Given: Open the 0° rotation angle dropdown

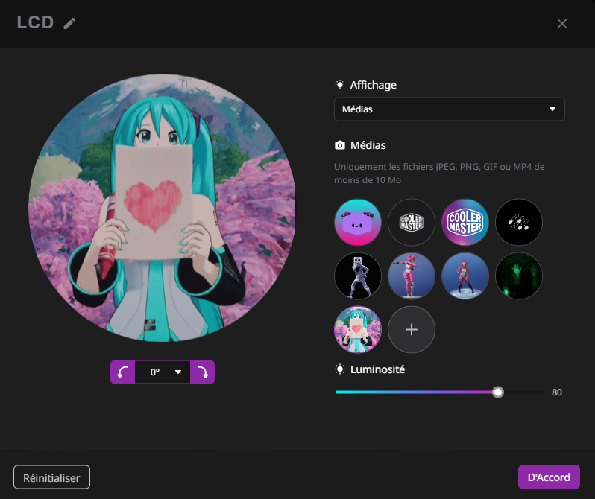Looking at the screenshot, I should point(163,372).
